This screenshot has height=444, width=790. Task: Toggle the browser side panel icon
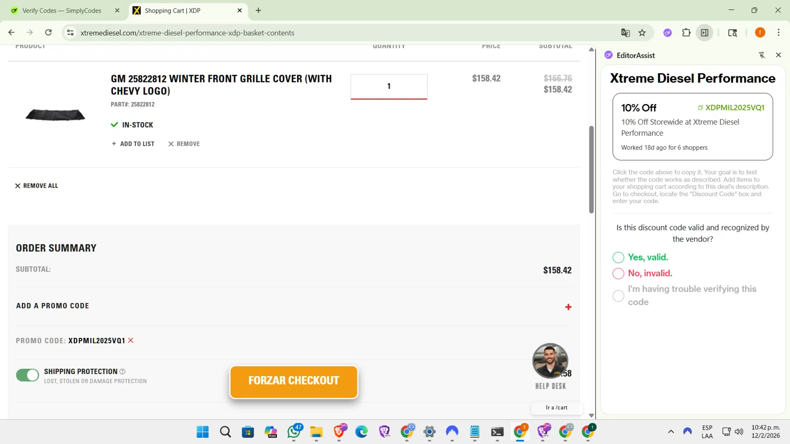click(705, 33)
